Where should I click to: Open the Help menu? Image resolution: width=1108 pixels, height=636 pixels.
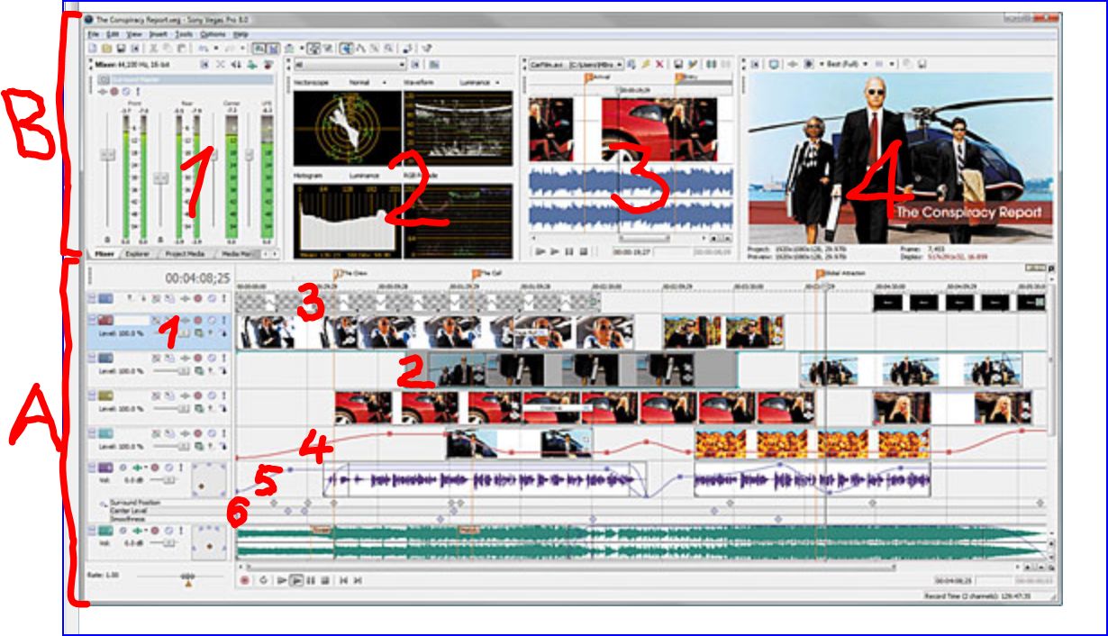pos(241,34)
